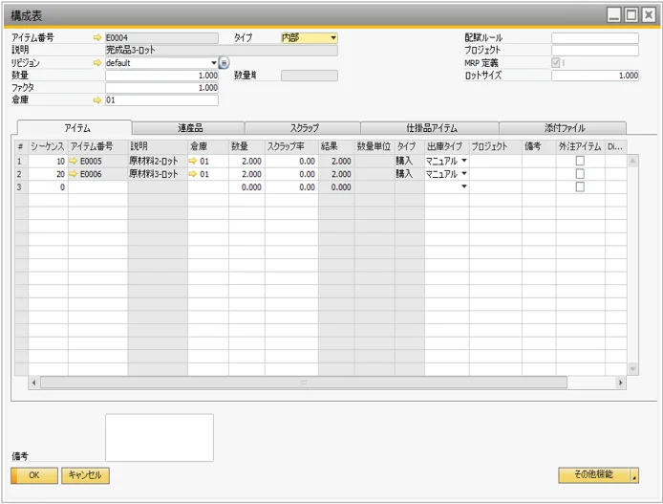Image resolution: width=663 pixels, height=504 pixels.
Task: Select description cell 原材料3-ロット
Action: [158, 174]
